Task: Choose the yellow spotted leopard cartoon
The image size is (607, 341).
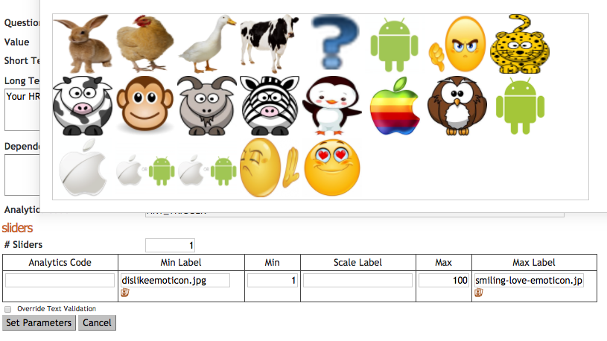Action: [520, 44]
